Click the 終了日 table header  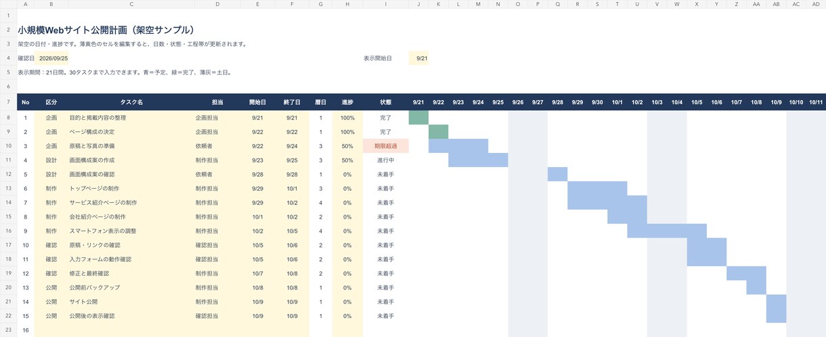(292, 102)
